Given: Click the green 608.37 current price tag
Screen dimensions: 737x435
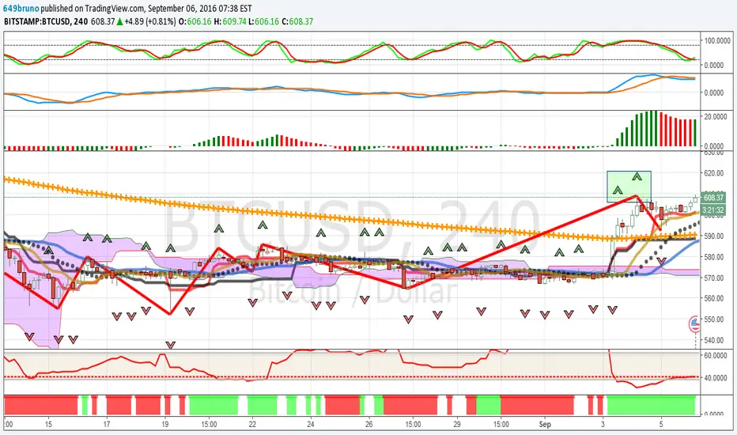Looking at the screenshot, I should click(x=713, y=198).
